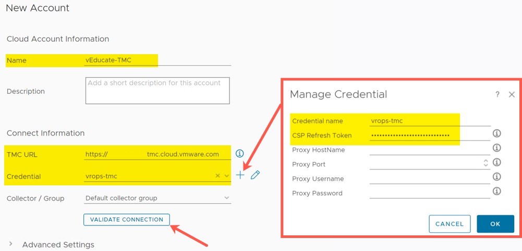Clear the vrops-tmc credential selection

[x=218, y=175]
